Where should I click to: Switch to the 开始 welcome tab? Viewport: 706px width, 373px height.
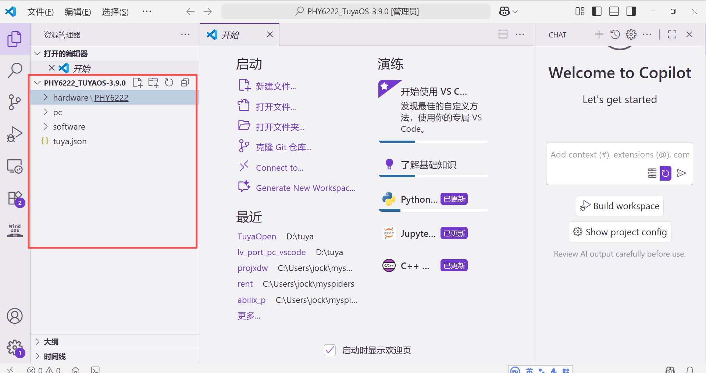(x=230, y=35)
